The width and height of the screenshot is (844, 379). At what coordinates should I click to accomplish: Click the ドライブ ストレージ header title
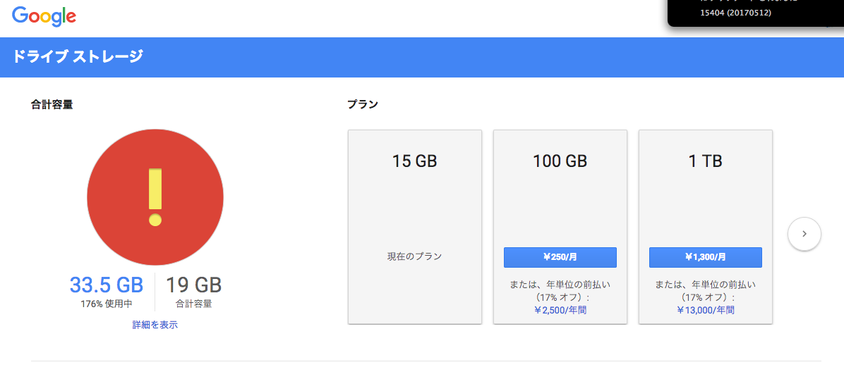pyautogui.click(x=78, y=56)
